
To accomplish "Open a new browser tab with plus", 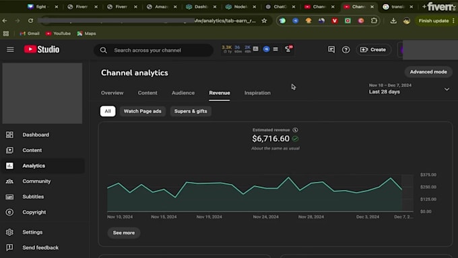I will (424, 7).
